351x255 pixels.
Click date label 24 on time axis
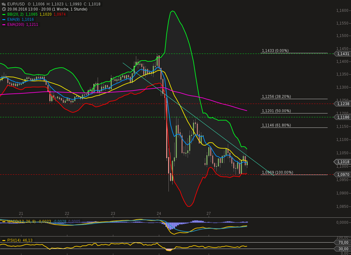(159, 214)
